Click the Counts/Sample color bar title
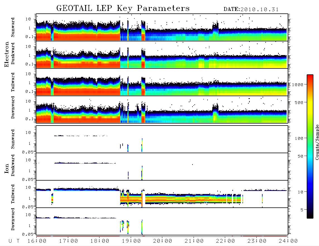Screen dimensions: 319x246 pos(317,142)
